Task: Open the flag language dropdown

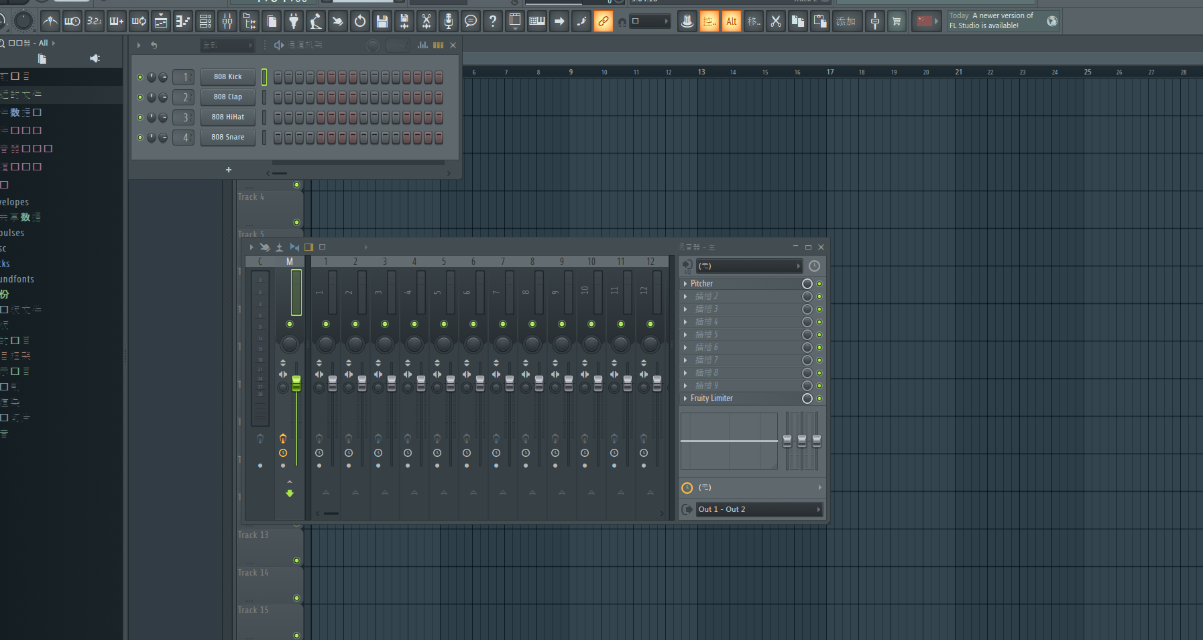Action: click(x=927, y=21)
